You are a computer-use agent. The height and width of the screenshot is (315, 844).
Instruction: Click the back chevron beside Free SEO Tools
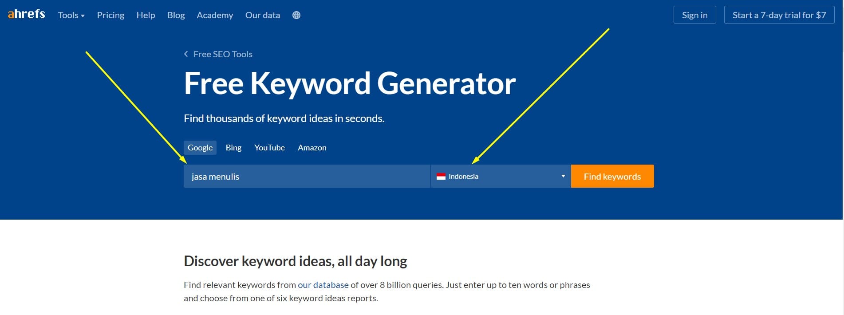coord(186,54)
